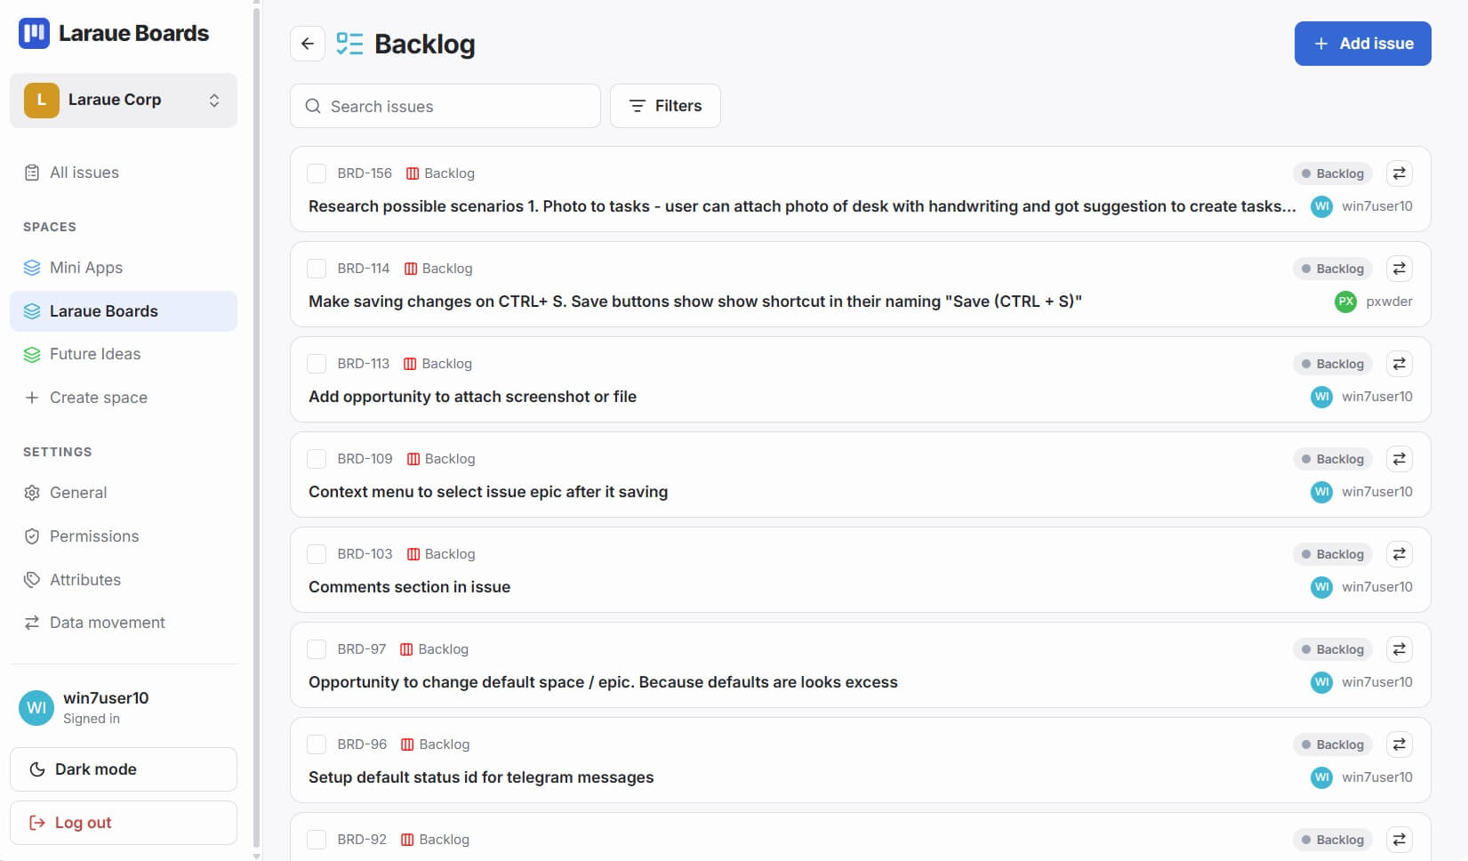Click the Laraue Boards logo icon
The width and height of the screenshot is (1468, 861).
[34, 34]
